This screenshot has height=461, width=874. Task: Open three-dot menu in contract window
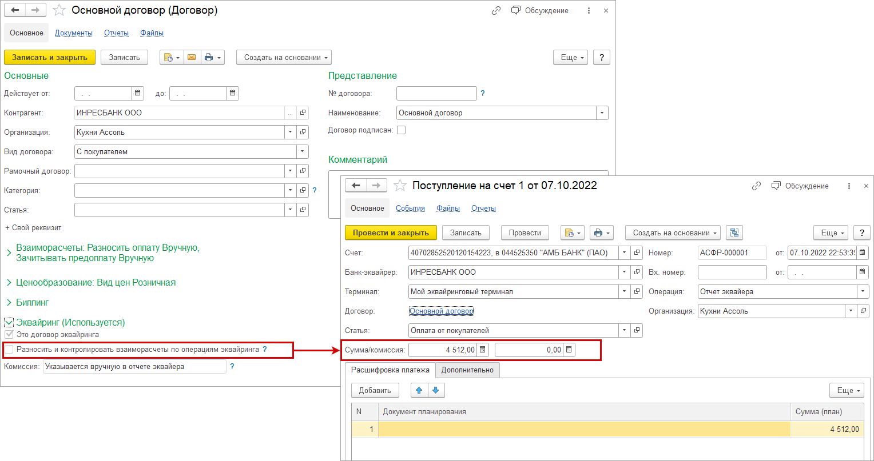(x=589, y=10)
